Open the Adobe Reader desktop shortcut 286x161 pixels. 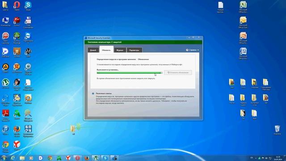click(x=5, y=115)
